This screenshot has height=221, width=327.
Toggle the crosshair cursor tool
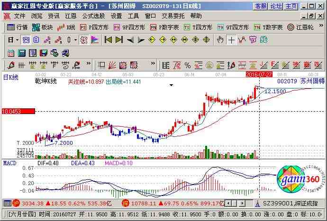(x=231, y=40)
